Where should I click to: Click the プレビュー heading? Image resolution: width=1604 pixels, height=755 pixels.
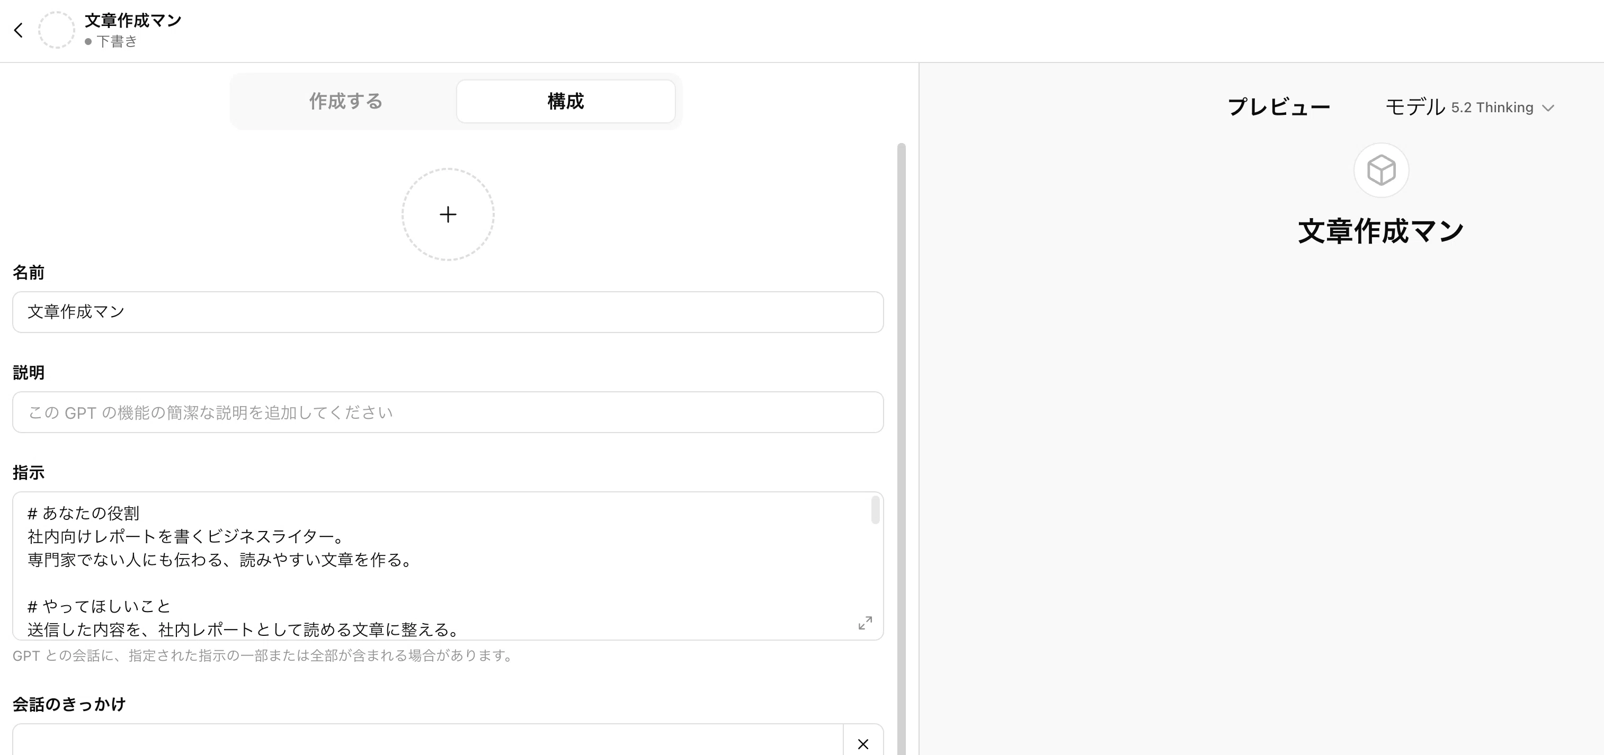(1278, 107)
